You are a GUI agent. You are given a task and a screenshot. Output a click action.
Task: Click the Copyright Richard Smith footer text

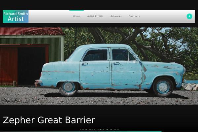[100, 129]
